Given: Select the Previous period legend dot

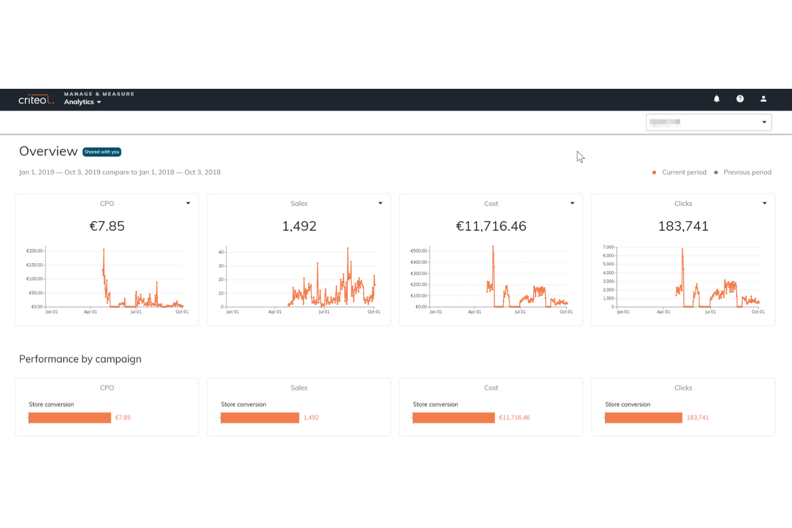Looking at the screenshot, I should [x=715, y=172].
